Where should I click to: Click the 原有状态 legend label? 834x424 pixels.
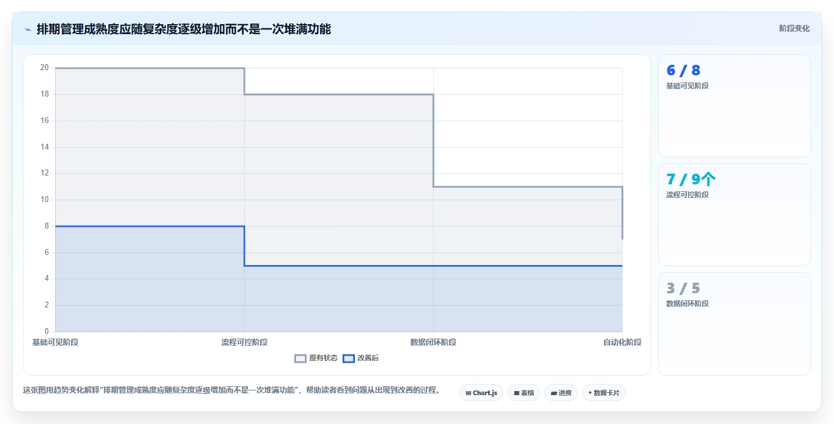[323, 358]
